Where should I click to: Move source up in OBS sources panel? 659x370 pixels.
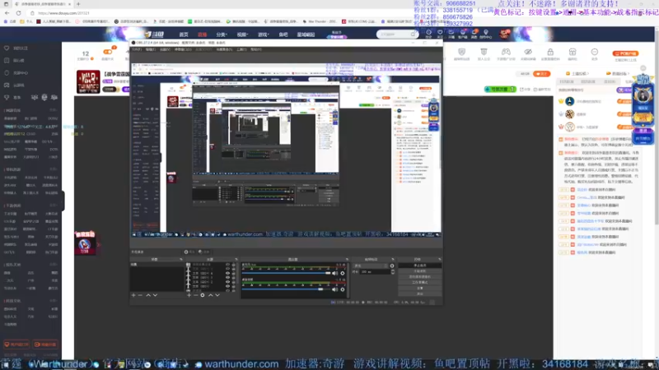click(210, 295)
